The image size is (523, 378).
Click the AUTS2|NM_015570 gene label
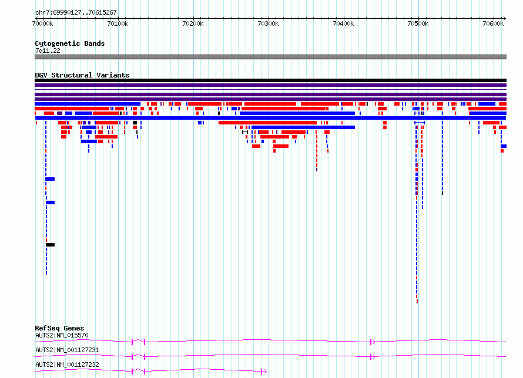(62, 335)
